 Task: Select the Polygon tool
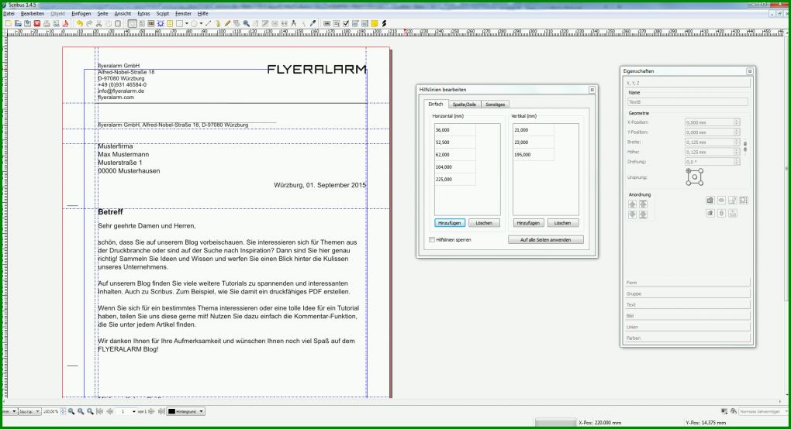point(194,23)
